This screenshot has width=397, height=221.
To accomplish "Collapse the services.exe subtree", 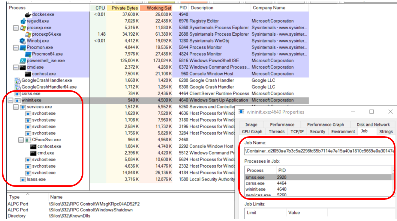I will point(16,107).
